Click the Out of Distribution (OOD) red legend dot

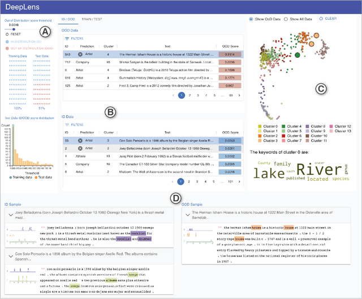(7, 49)
